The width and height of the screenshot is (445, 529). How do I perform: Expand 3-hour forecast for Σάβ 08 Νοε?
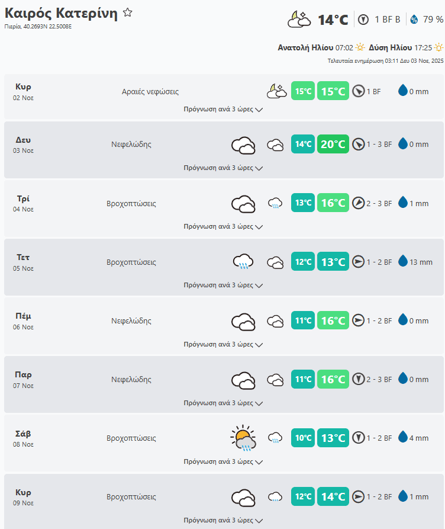pyautogui.click(x=223, y=461)
